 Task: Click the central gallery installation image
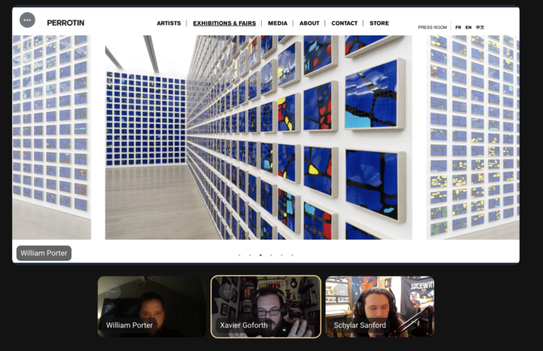click(259, 137)
